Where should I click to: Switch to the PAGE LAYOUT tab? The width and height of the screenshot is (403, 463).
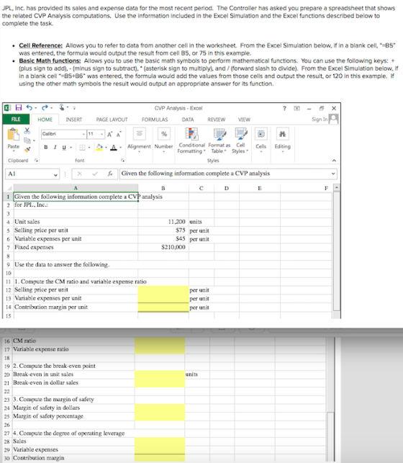[x=112, y=120]
